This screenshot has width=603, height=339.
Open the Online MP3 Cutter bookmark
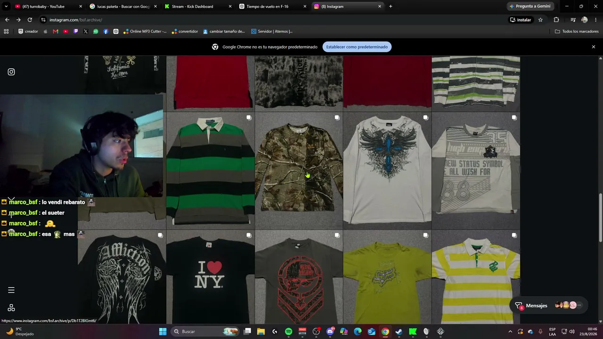tap(145, 32)
